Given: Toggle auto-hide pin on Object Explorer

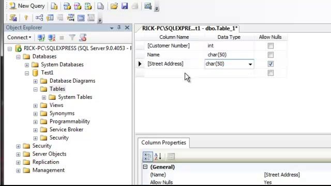Looking at the screenshot, I should click(x=119, y=27).
